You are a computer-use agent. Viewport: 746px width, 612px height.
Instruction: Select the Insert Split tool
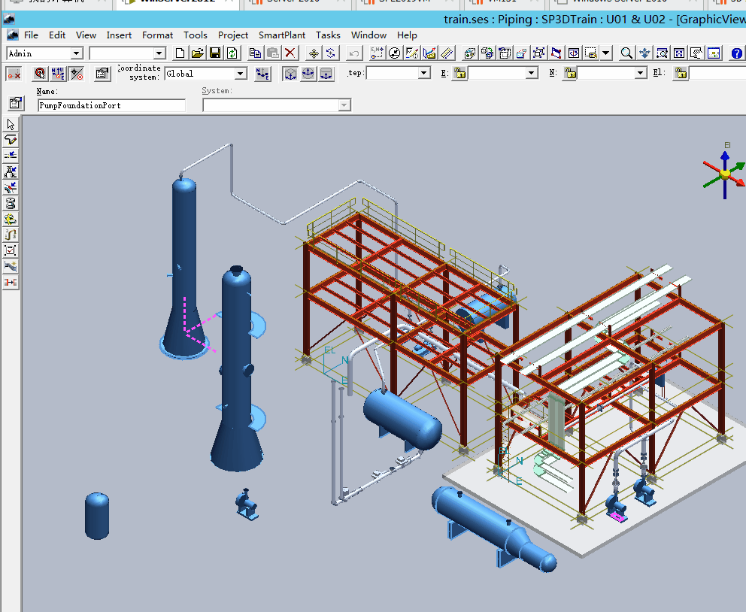11,156
